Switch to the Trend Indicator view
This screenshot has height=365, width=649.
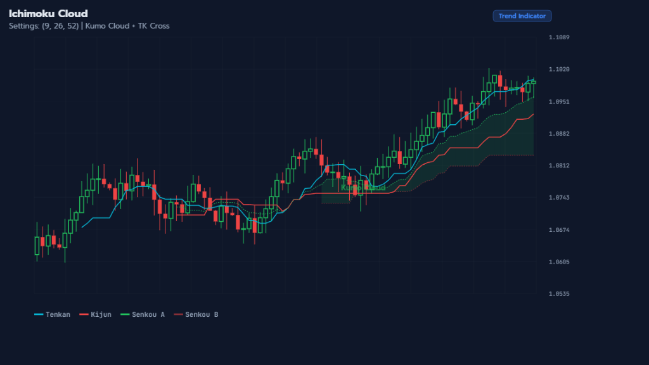[522, 16]
